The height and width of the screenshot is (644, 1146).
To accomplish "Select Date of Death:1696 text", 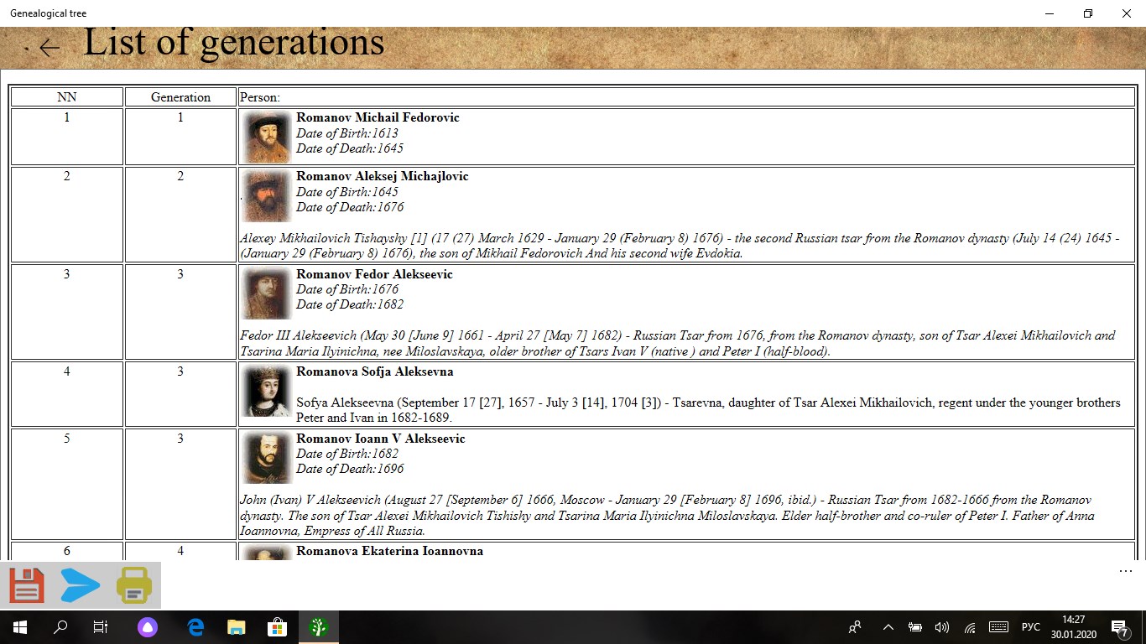I will pos(350,469).
